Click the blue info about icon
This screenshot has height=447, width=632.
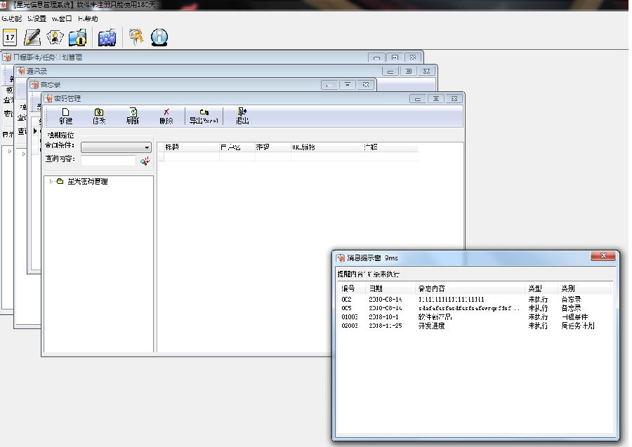[159, 37]
